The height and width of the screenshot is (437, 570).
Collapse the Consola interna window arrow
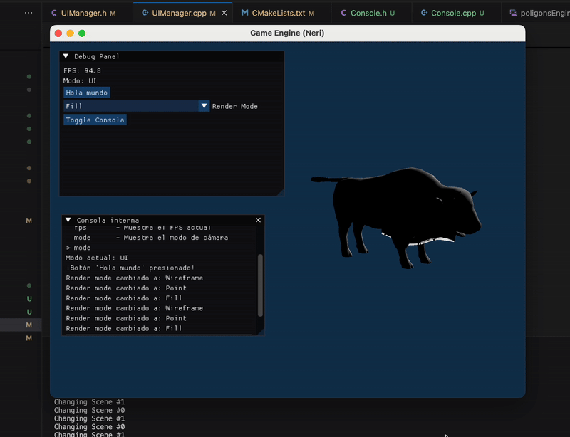(68, 221)
